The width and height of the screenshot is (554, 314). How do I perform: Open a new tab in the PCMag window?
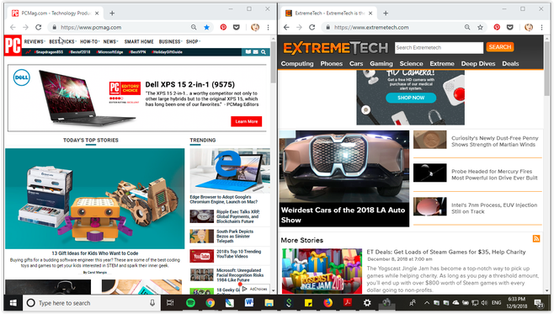112,13
